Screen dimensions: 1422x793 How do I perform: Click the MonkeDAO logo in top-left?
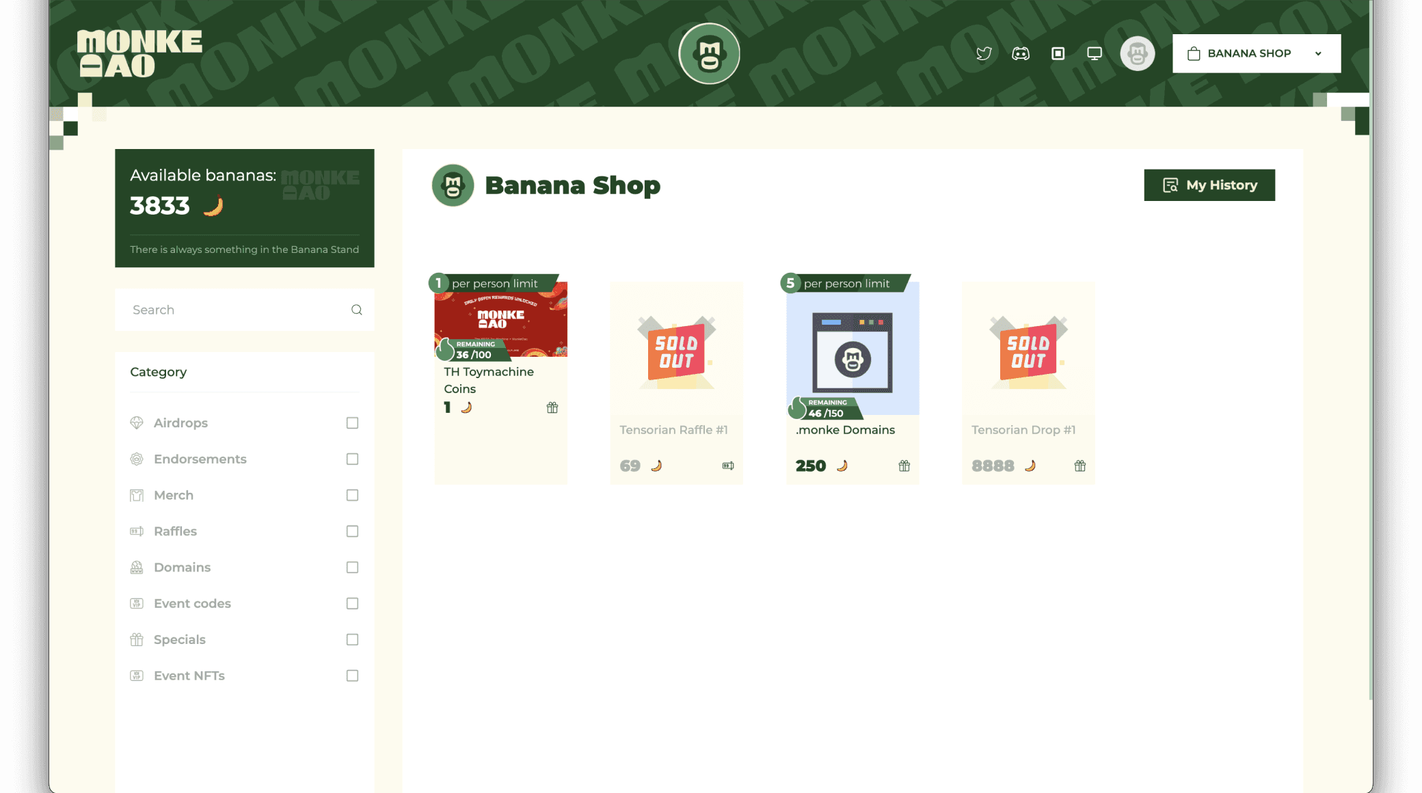click(139, 53)
